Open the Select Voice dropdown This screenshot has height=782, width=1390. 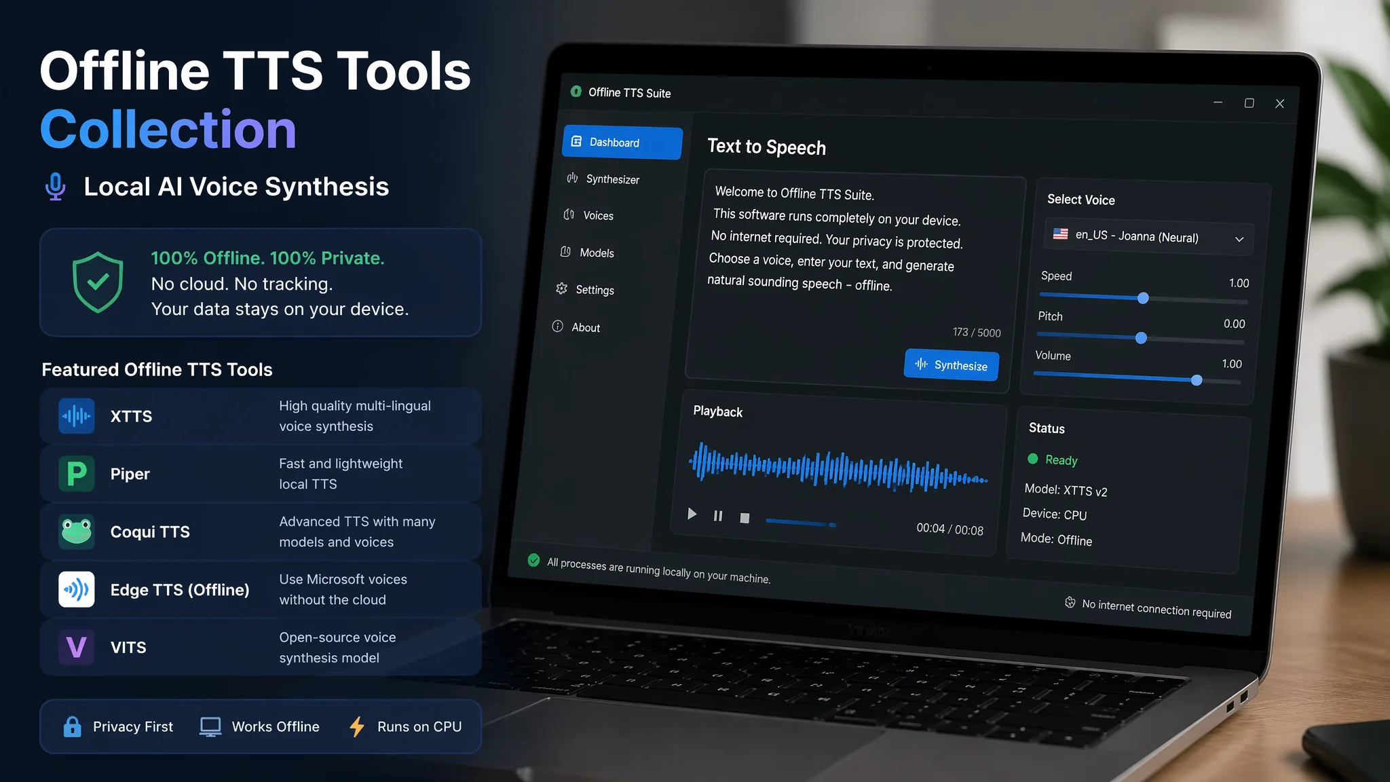(x=1148, y=237)
